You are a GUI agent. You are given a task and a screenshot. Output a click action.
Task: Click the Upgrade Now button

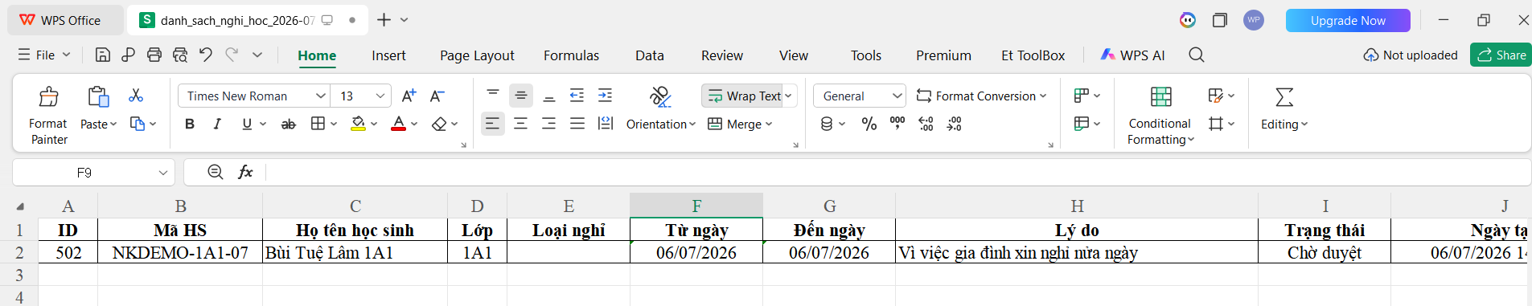1348,20
